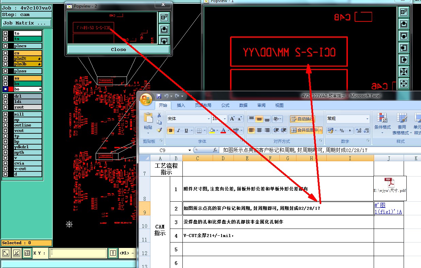Toggle checkbox for layer pln2t

(x=5, y=58)
